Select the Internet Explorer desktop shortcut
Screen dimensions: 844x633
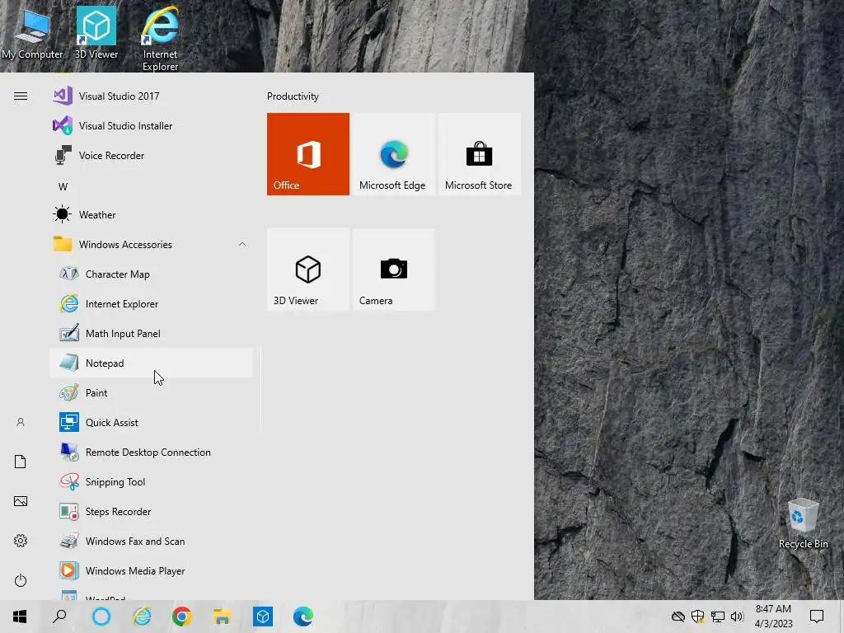[161, 39]
